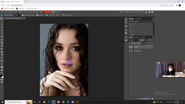Open the Report a bug link
185x104 pixels.
click(128, 12)
